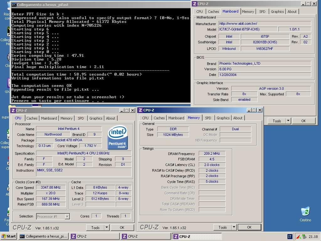Click Tools button in Mainboard window
The height and width of the screenshot is (241, 321).
[x=277, y=121]
